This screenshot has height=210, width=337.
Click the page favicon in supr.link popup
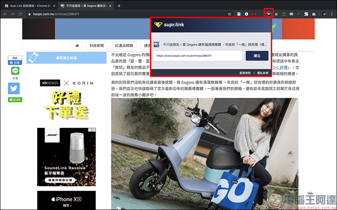coord(156,45)
